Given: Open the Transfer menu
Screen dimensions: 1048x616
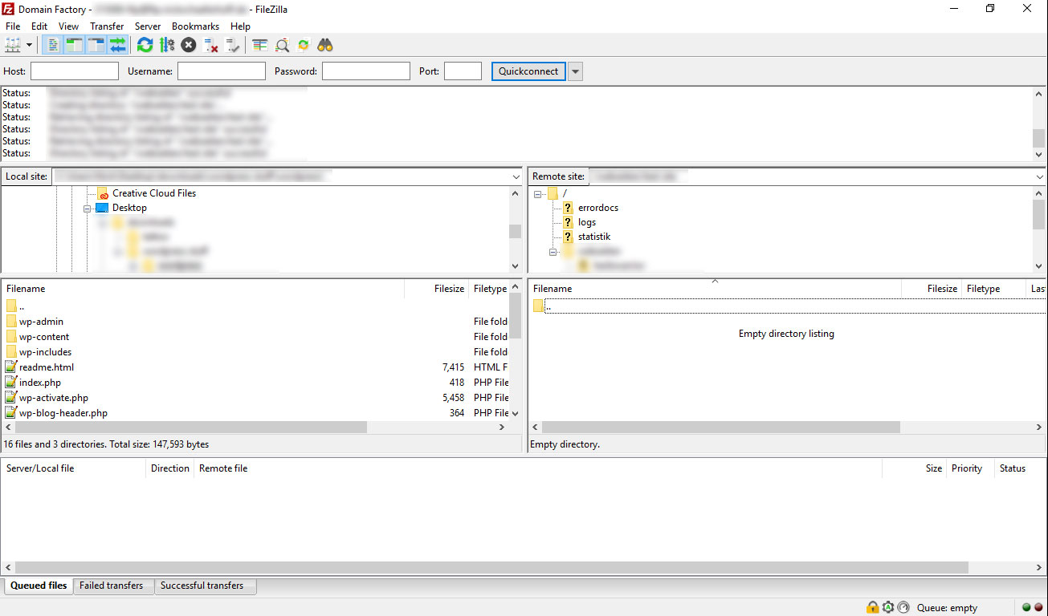Looking at the screenshot, I should (x=107, y=26).
